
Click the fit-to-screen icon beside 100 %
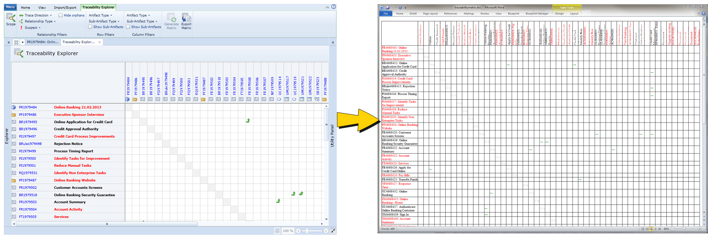(277, 231)
